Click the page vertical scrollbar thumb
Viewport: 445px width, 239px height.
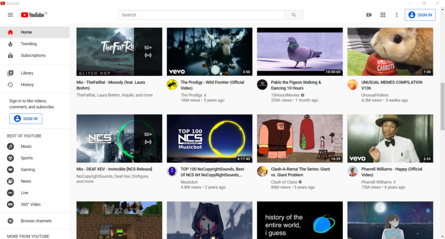(x=442, y=106)
